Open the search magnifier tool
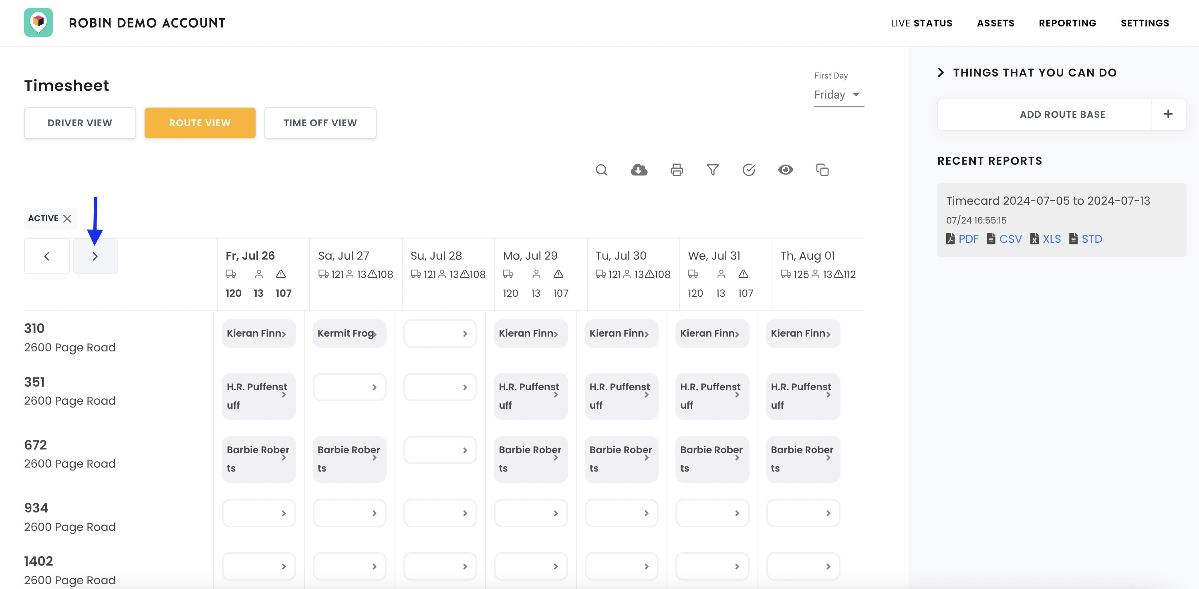 click(x=601, y=170)
